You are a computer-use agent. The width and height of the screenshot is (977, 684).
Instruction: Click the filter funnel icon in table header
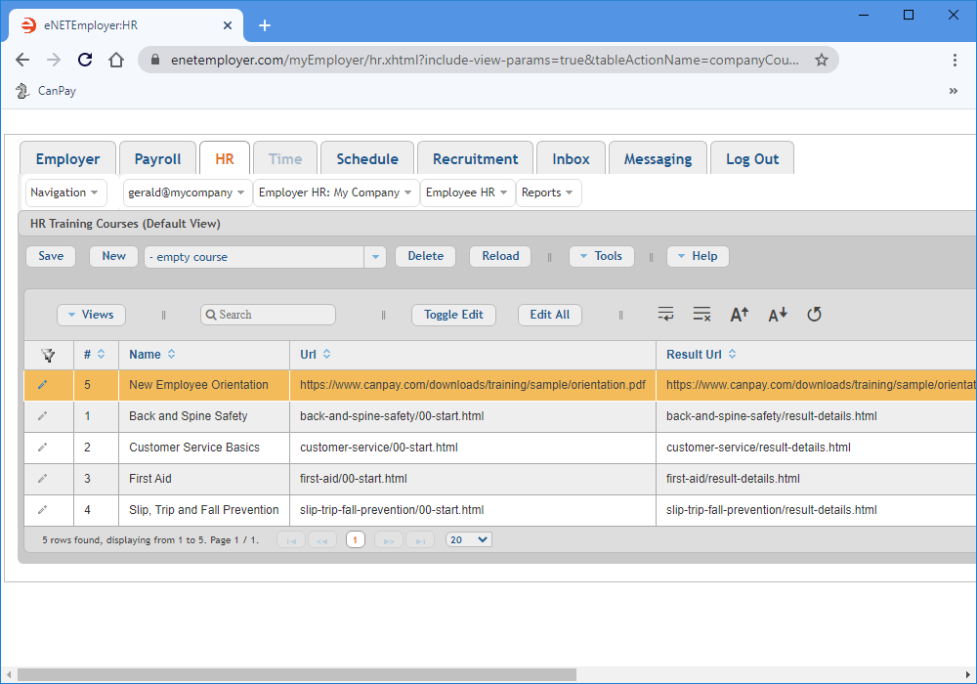coord(48,355)
